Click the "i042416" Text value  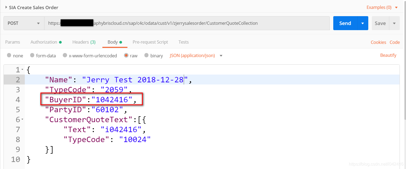click(x=121, y=129)
